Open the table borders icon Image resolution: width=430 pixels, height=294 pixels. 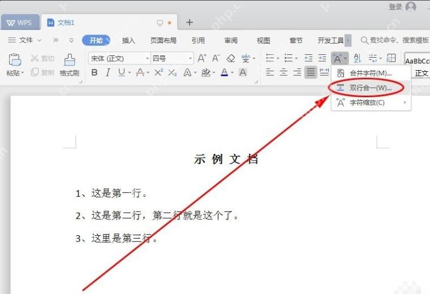[391, 58]
